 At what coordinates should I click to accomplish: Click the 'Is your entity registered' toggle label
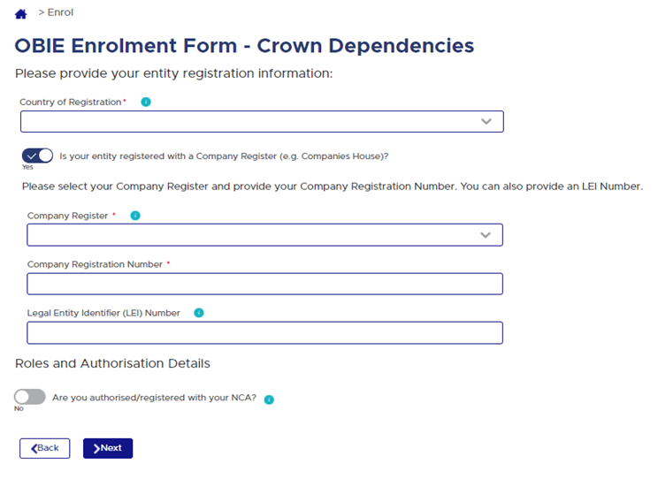tap(224, 156)
